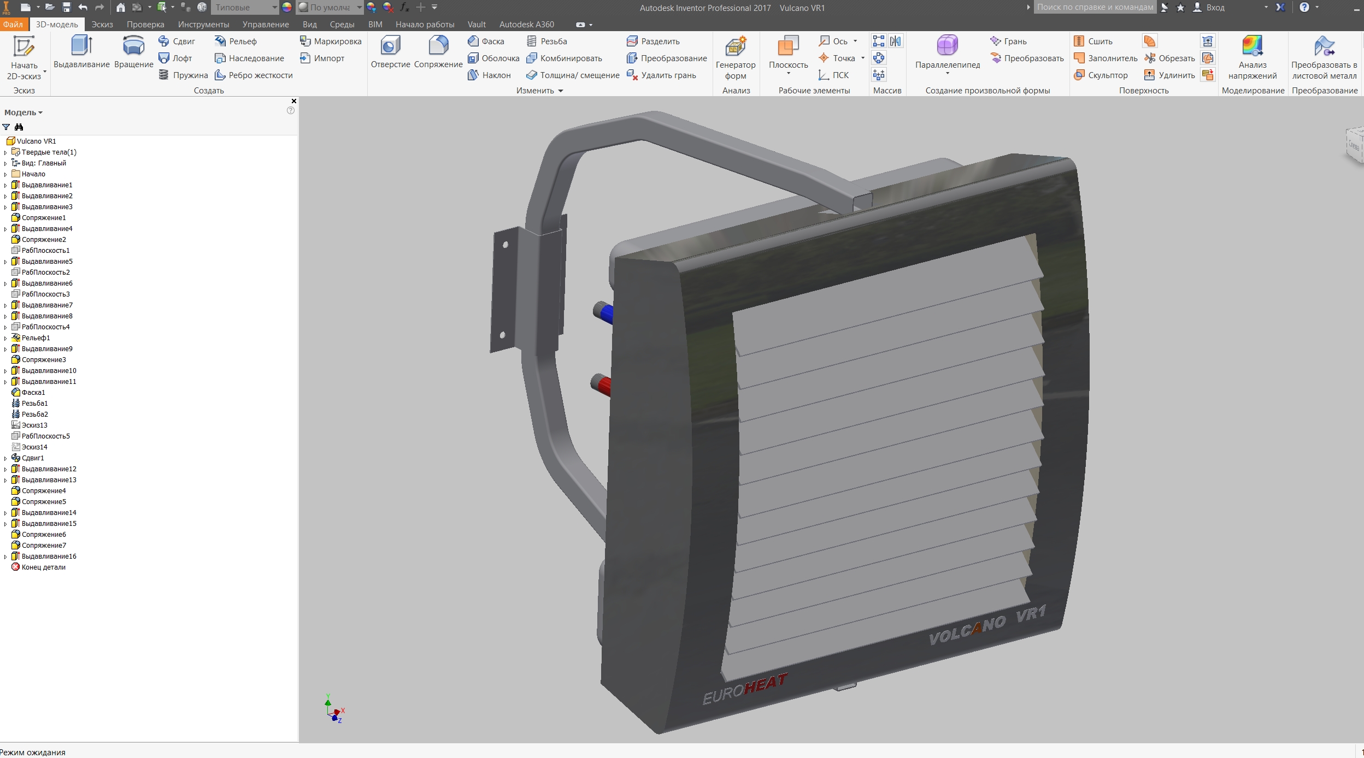Image resolution: width=1364 pixels, height=758 pixels.
Task: Open the Генератор форм tool
Action: [736, 58]
